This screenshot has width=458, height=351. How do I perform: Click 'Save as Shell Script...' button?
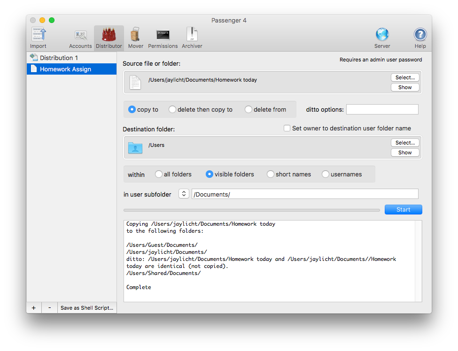pyautogui.click(x=87, y=308)
